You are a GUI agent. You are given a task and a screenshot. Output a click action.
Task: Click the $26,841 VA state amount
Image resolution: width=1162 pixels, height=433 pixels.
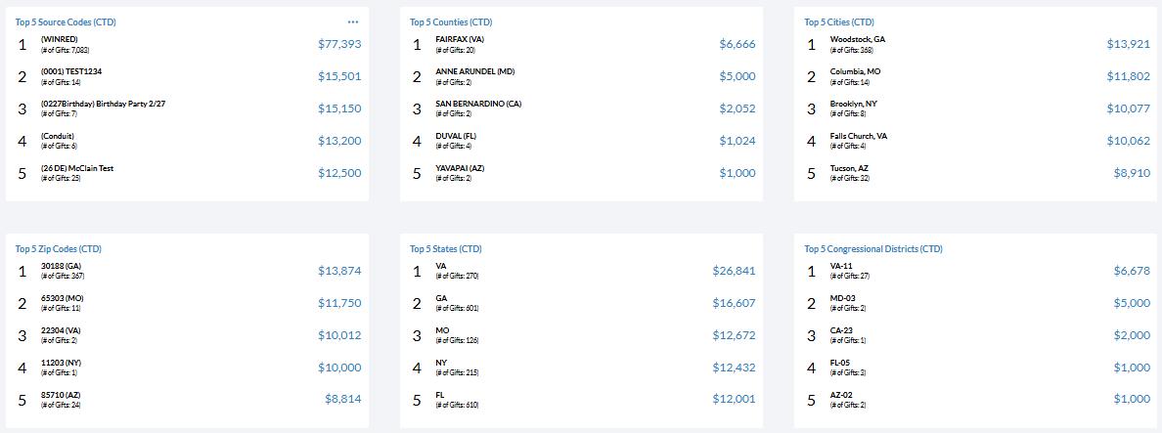[x=734, y=271]
